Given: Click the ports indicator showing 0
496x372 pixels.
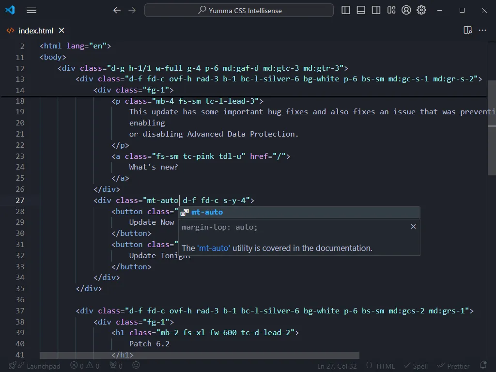Looking at the screenshot, I should [x=116, y=366].
